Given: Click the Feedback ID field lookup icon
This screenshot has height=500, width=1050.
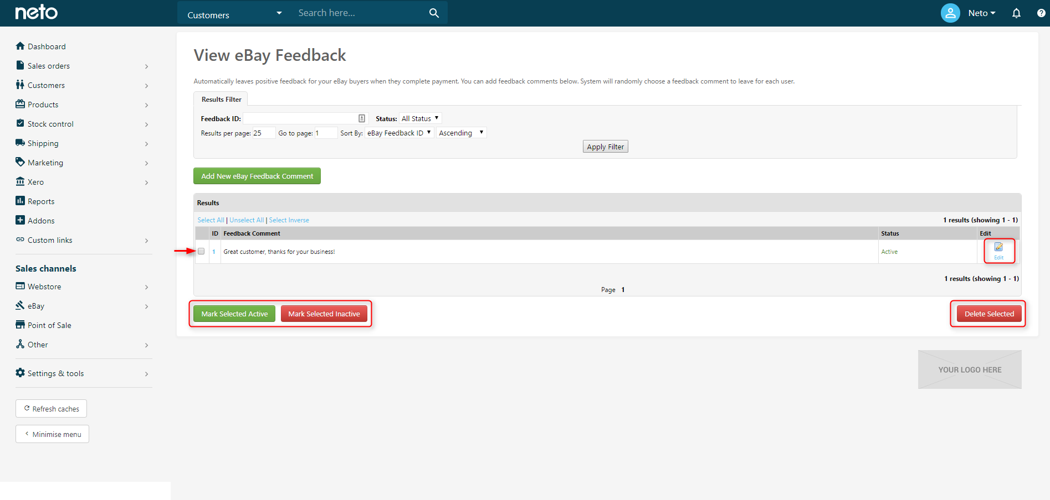Looking at the screenshot, I should [x=362, y=118].
